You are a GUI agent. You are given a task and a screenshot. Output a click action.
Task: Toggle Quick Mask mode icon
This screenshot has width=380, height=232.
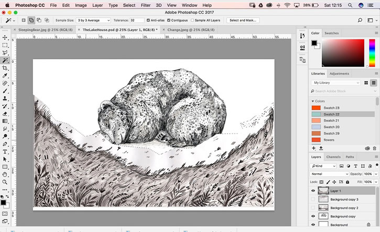[5, 214]
